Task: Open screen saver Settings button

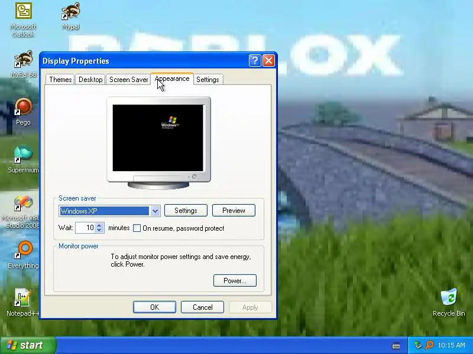Action: tap(186, 211)
